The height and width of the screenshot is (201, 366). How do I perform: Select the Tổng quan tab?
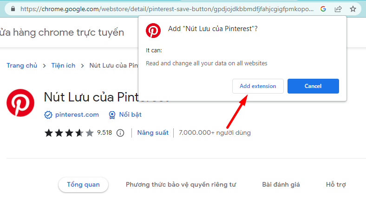point(83,184)
